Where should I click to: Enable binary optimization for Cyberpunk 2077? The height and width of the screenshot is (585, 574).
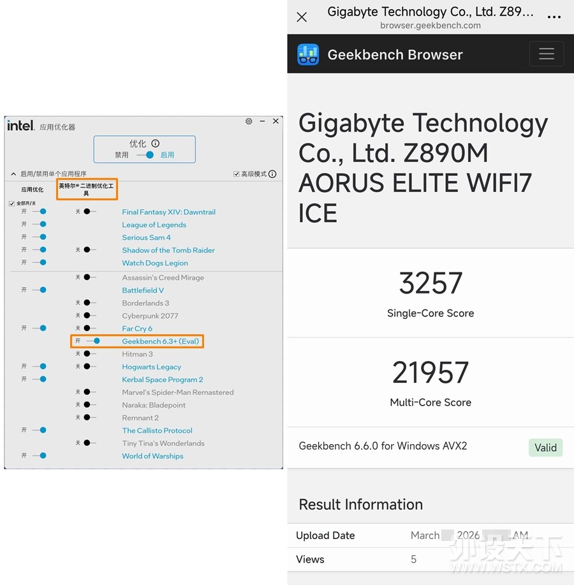coord(89,316)
